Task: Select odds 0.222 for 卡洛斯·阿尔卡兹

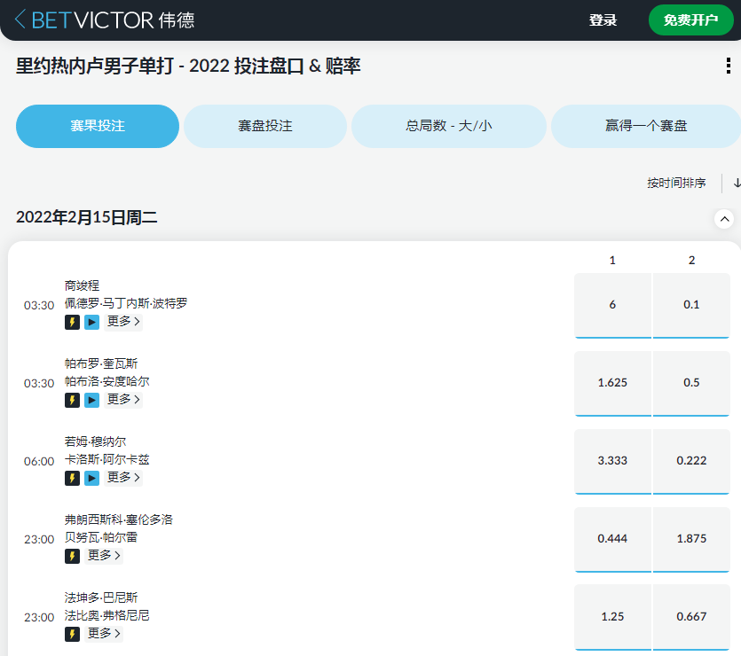Action: point(692,462)
